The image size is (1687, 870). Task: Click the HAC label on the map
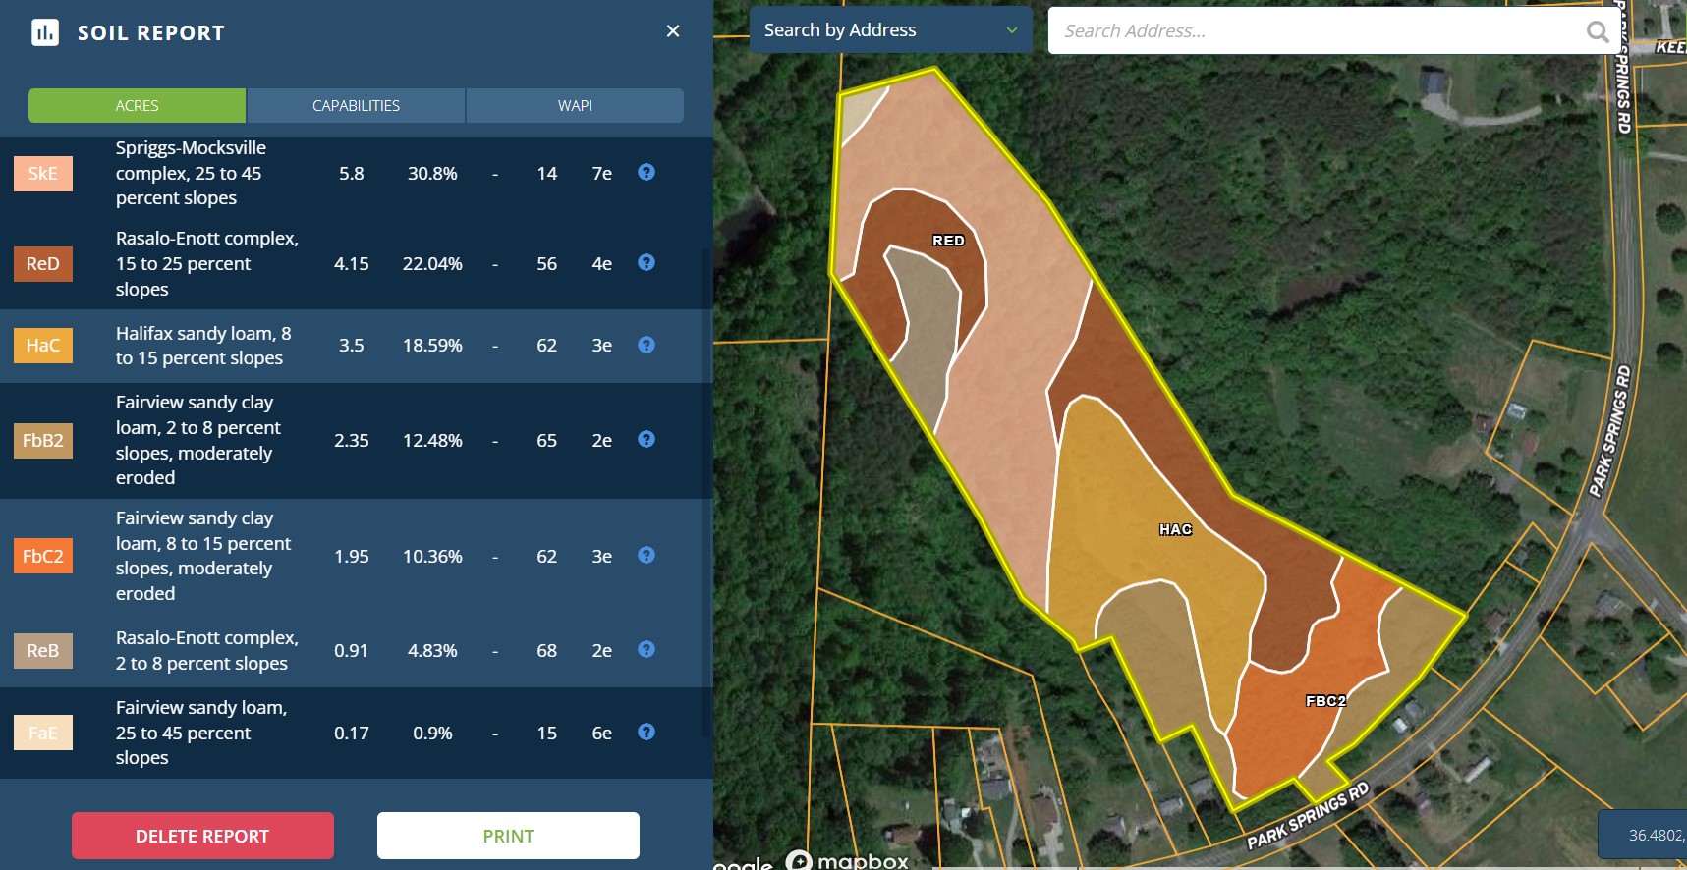point(1175,529)
